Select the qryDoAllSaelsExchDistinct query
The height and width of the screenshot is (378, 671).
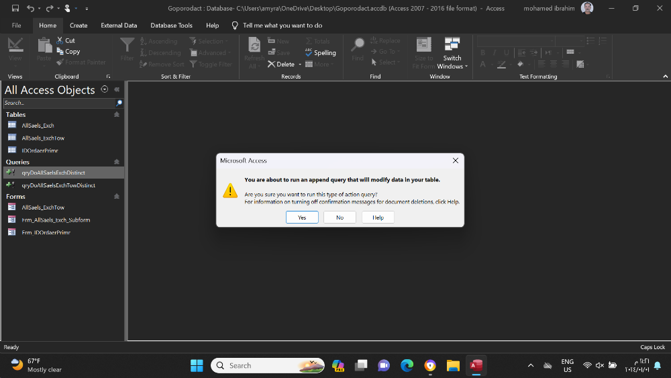click(x=63, y=173)
